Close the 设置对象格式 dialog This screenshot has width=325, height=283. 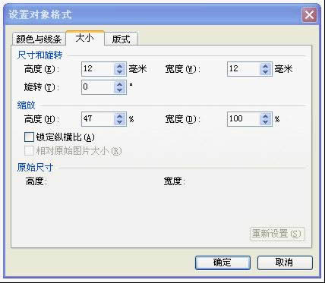pyautogui.click(x=309, y=15)
